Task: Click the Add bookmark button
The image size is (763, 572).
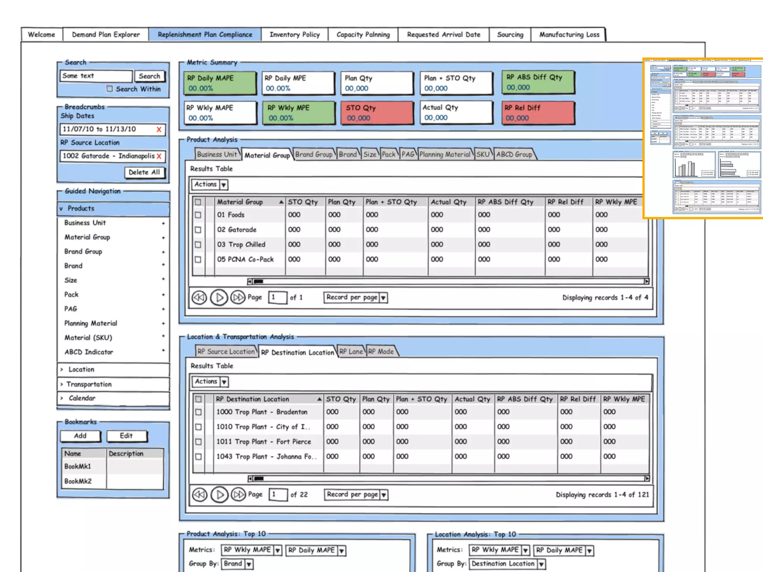Action: 80,436
